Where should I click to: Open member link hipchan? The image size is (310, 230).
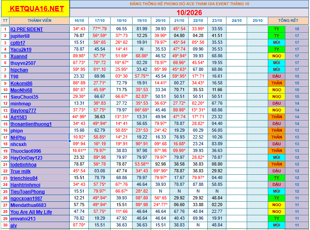[19, 70]
